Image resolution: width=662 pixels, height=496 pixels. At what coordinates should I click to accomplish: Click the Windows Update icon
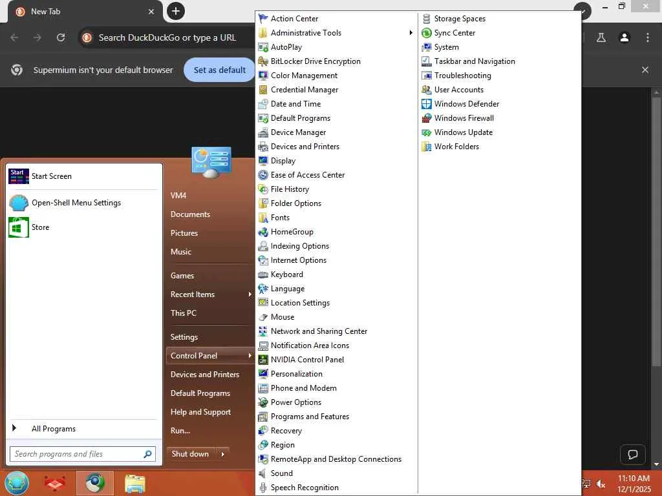pyautogui.click(x=427, y=132)
